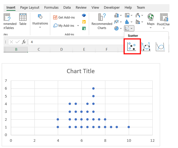Viewport: 178px width, 148px height.
Task: Cancel the formula bar entry
Action: [x=11, y=42]
